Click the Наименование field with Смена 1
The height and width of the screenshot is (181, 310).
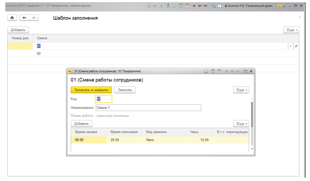148,108
